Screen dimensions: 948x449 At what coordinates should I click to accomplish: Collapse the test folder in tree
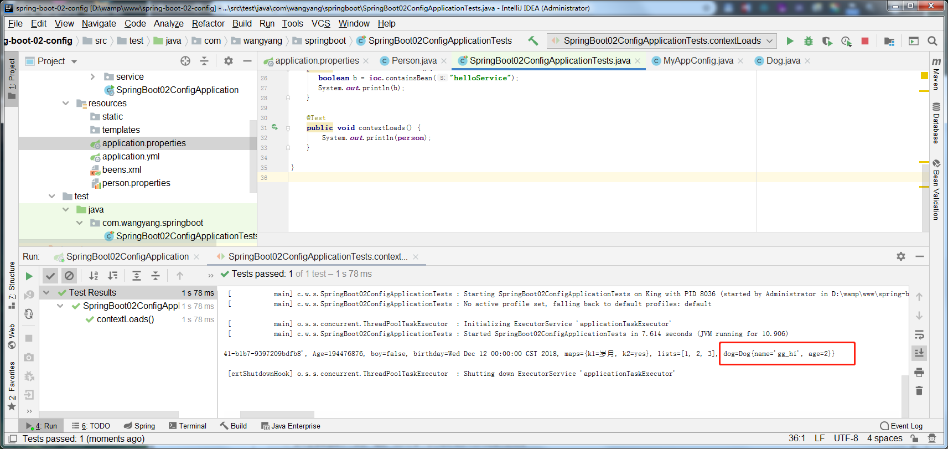(52, 197)
